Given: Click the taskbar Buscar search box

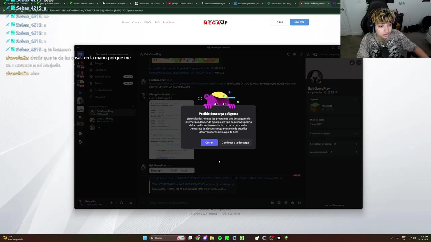Looking at the screenshot, I should tap(167, 238).
